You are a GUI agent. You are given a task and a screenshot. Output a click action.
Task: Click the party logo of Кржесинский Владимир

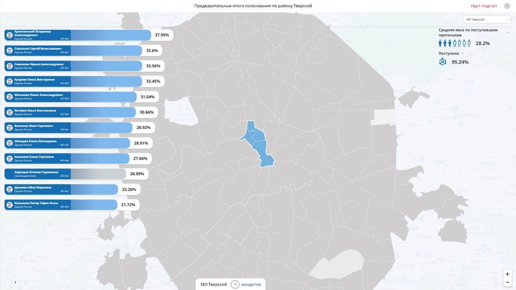9,35
